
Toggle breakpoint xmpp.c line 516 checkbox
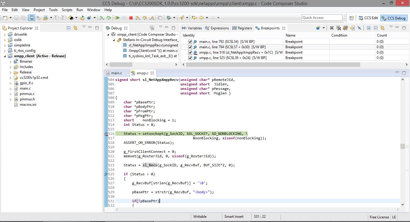(190, 52)
